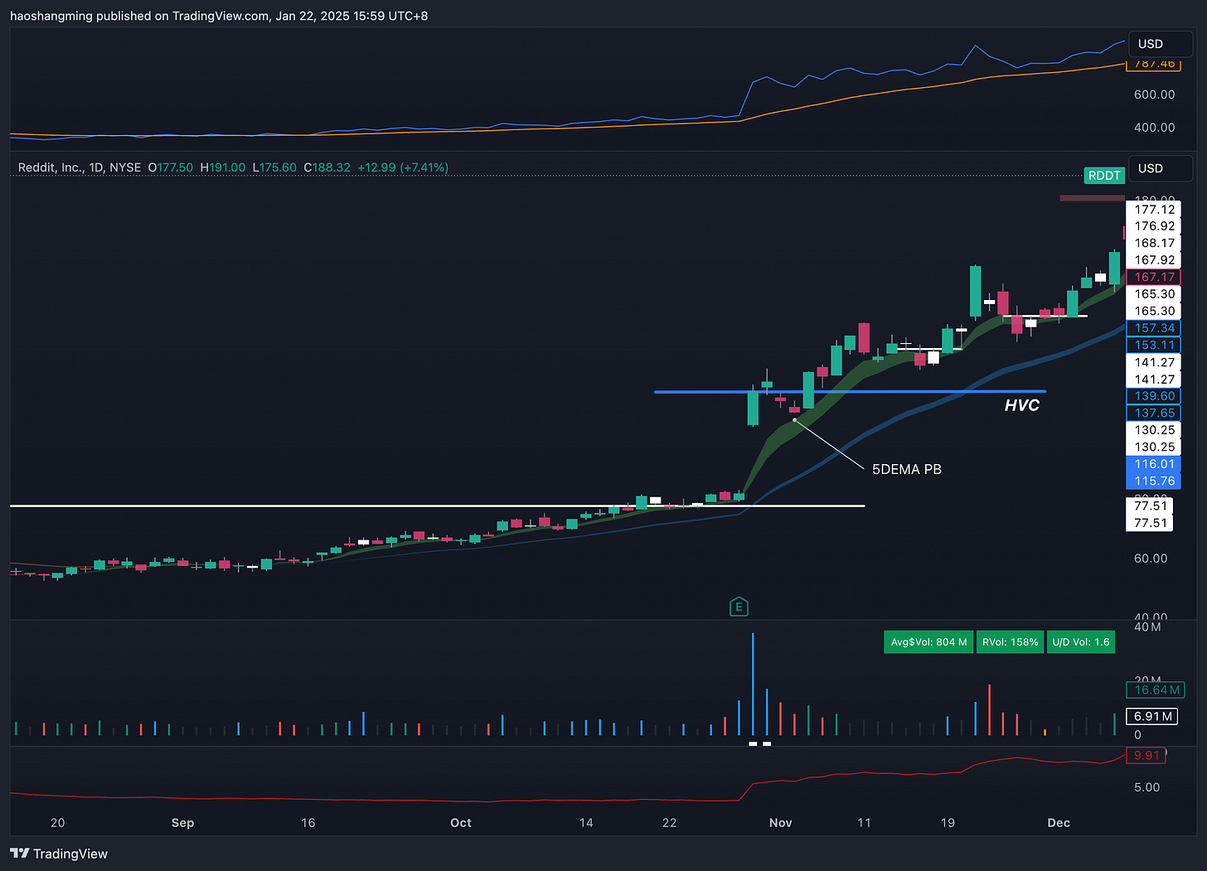Click the 22 date label on the time axis
This screenshot has height=871, width=1207.
(x=670, y=823)
